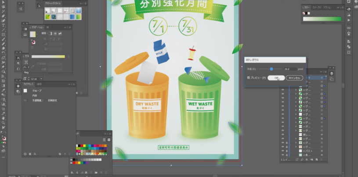
Task: Click OK in the Gaussian blur dialog
Action: pos(276,78)
